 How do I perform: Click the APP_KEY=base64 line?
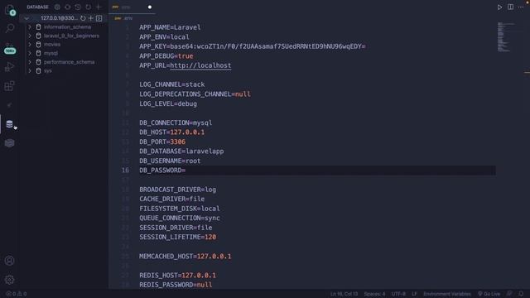[252, 46]
